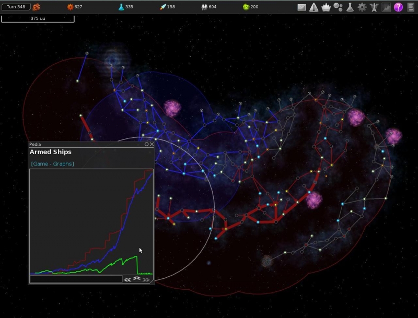Image resolution: width=418 pixels, height=318 pixels.
Task: Open research screen from right-side flask icon
Action: (x=350, y=7)
